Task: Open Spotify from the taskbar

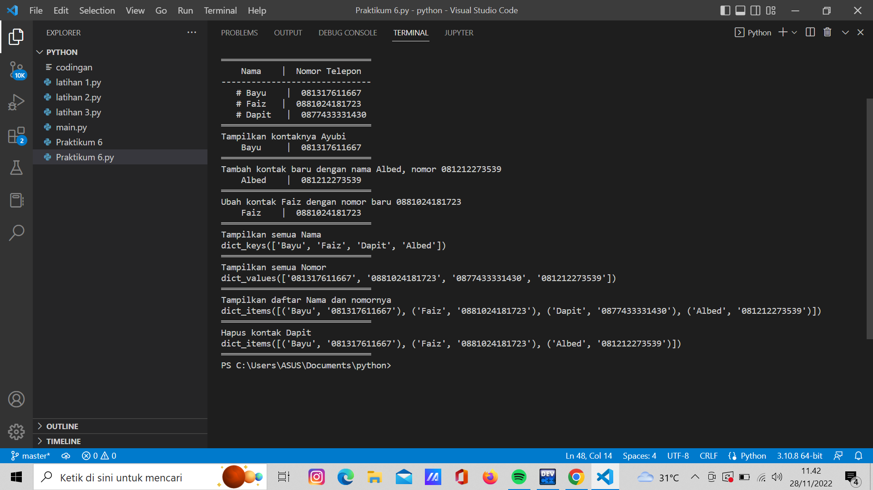Action: pos(519,477)
